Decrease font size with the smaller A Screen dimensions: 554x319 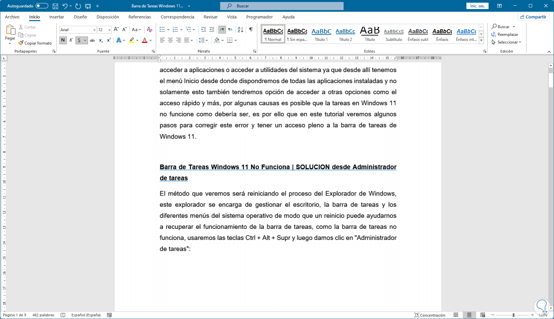pos(124,29)
